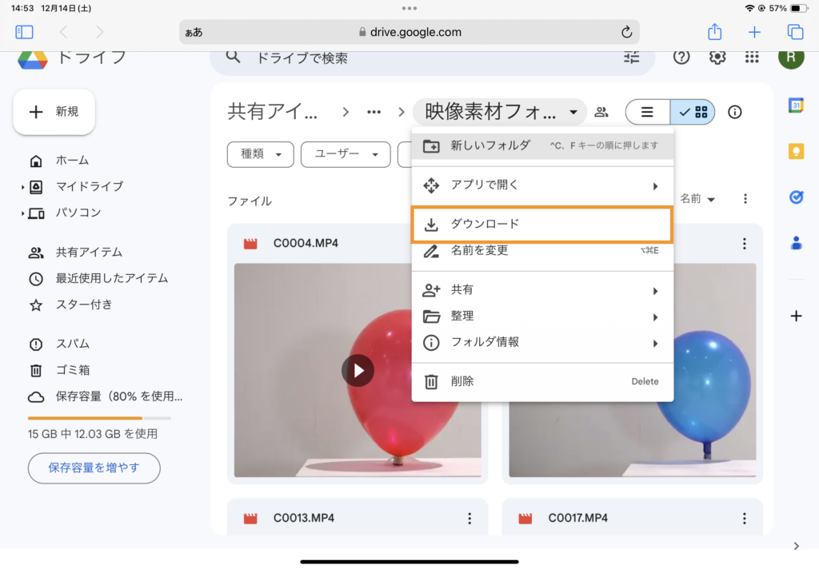Image resolution: width=819 pixels, height=569 pixels.
Task: Open Google Keep side panel icon
Action: click(796, 152)
